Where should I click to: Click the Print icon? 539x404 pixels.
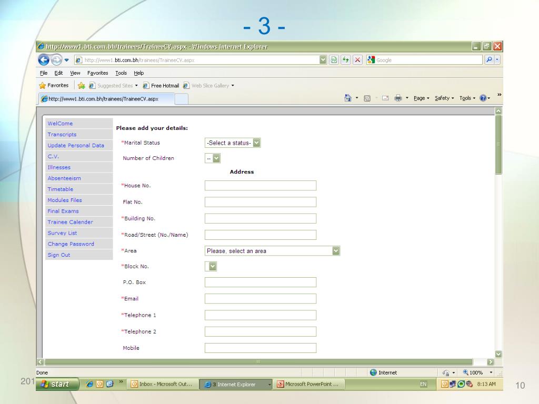coord(398,98)
